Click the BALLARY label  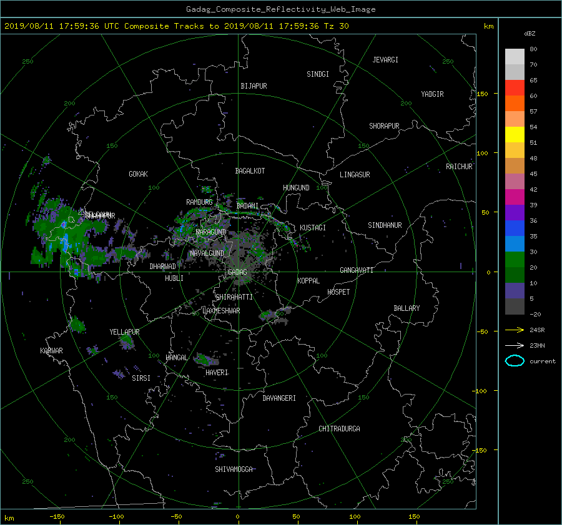click(x=407, y=308)
